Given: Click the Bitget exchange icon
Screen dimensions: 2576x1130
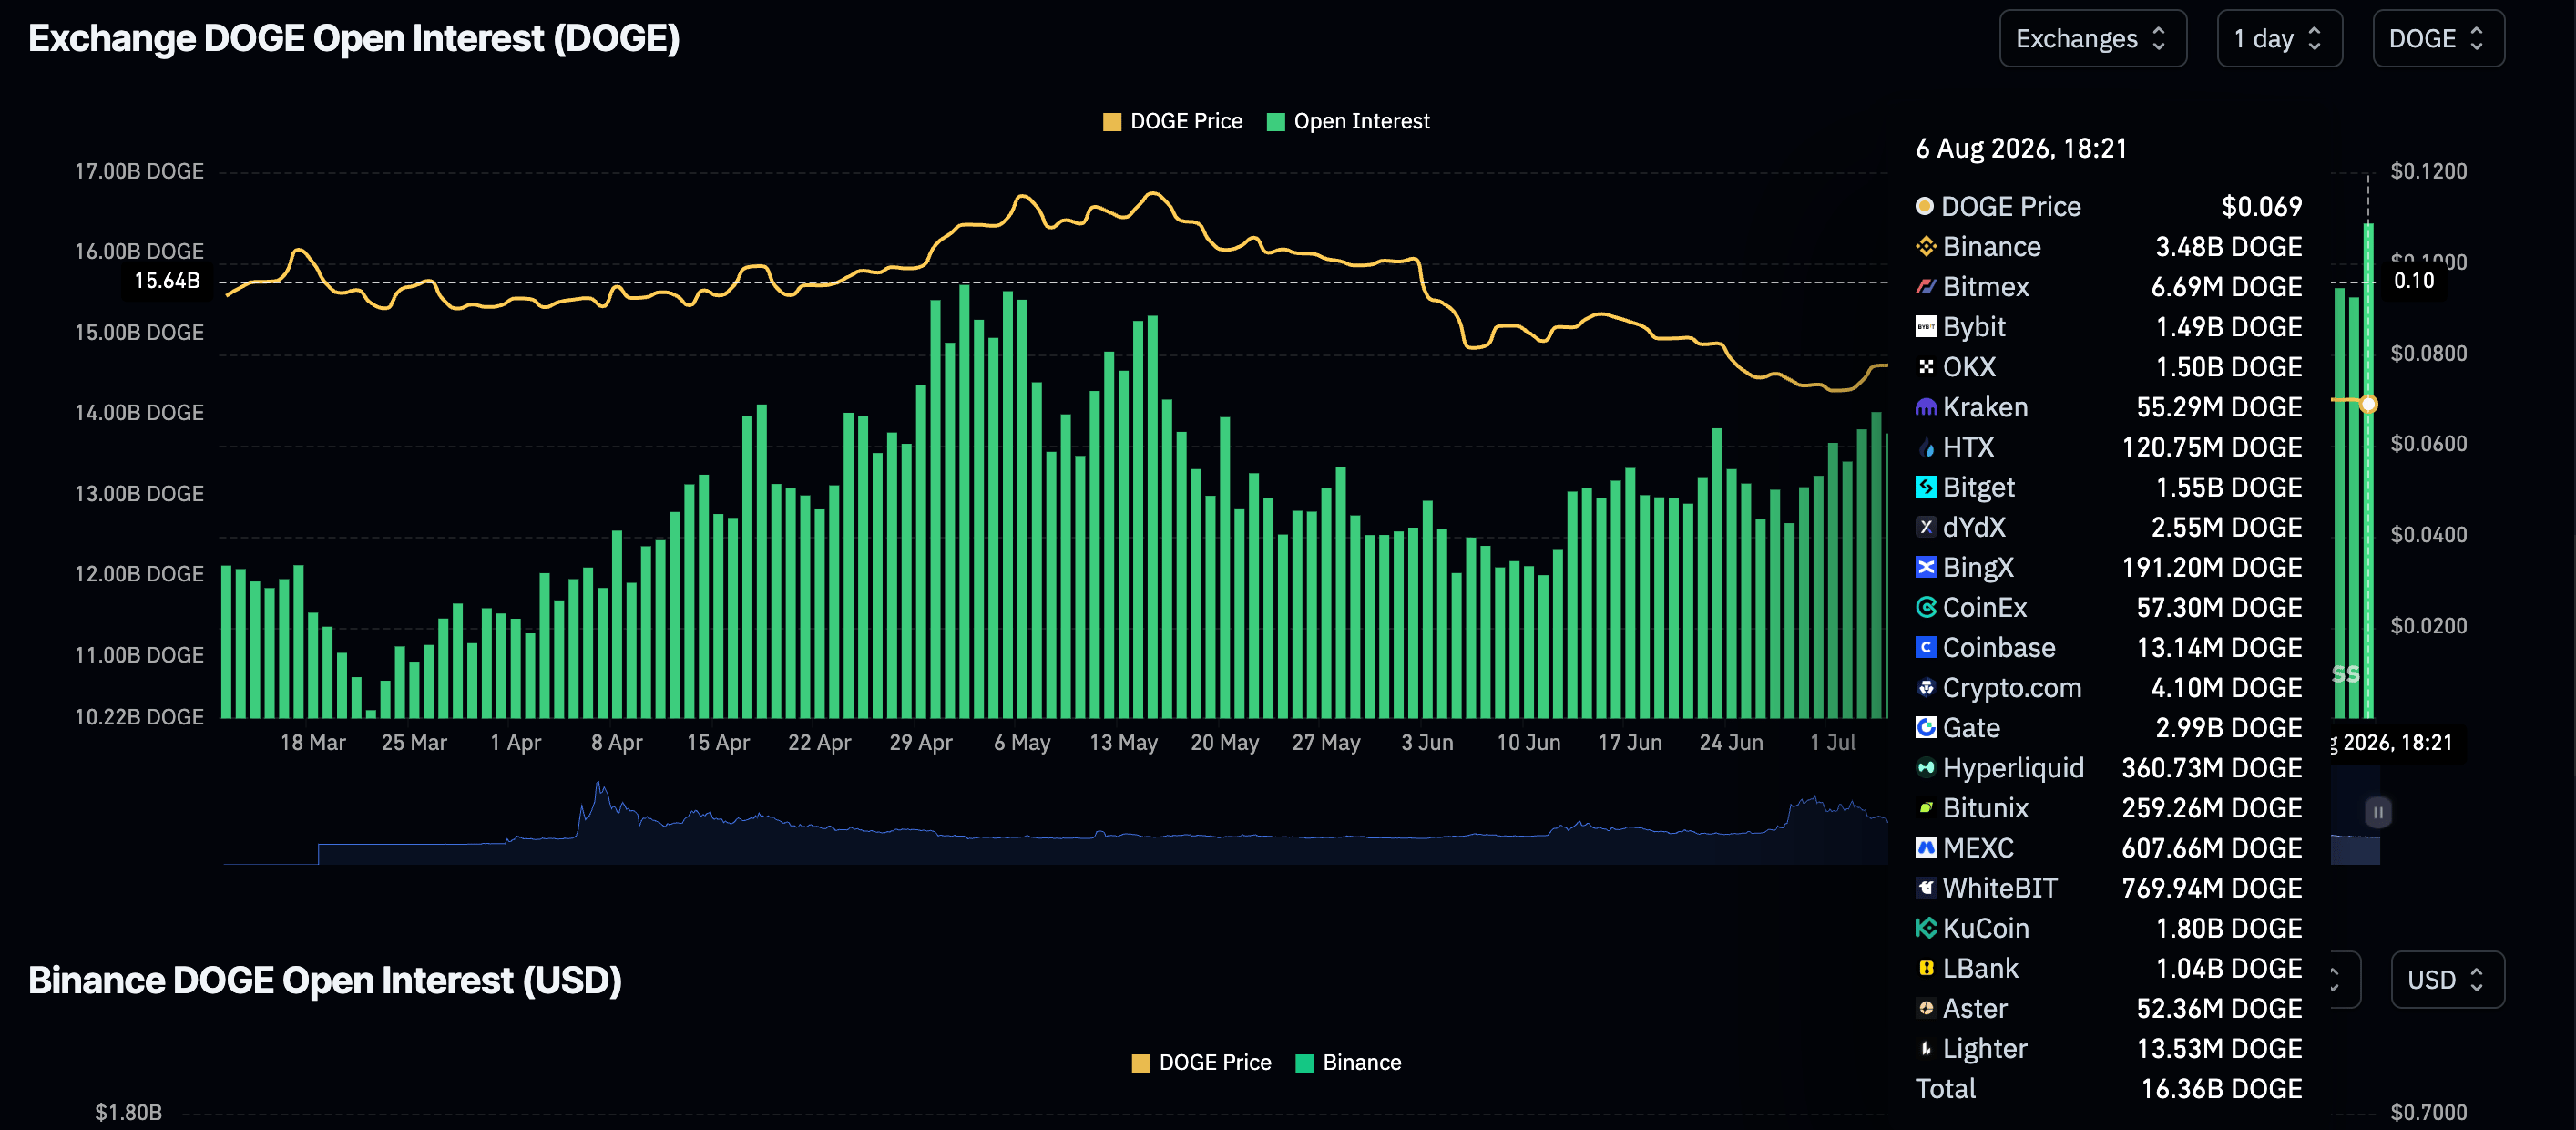Looking at the screenshot, I should tap(1925, 487).
